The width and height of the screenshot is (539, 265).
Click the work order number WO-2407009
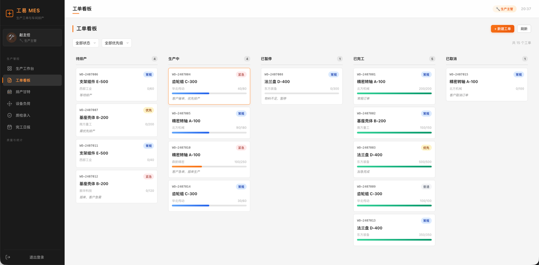coord(366,187)
